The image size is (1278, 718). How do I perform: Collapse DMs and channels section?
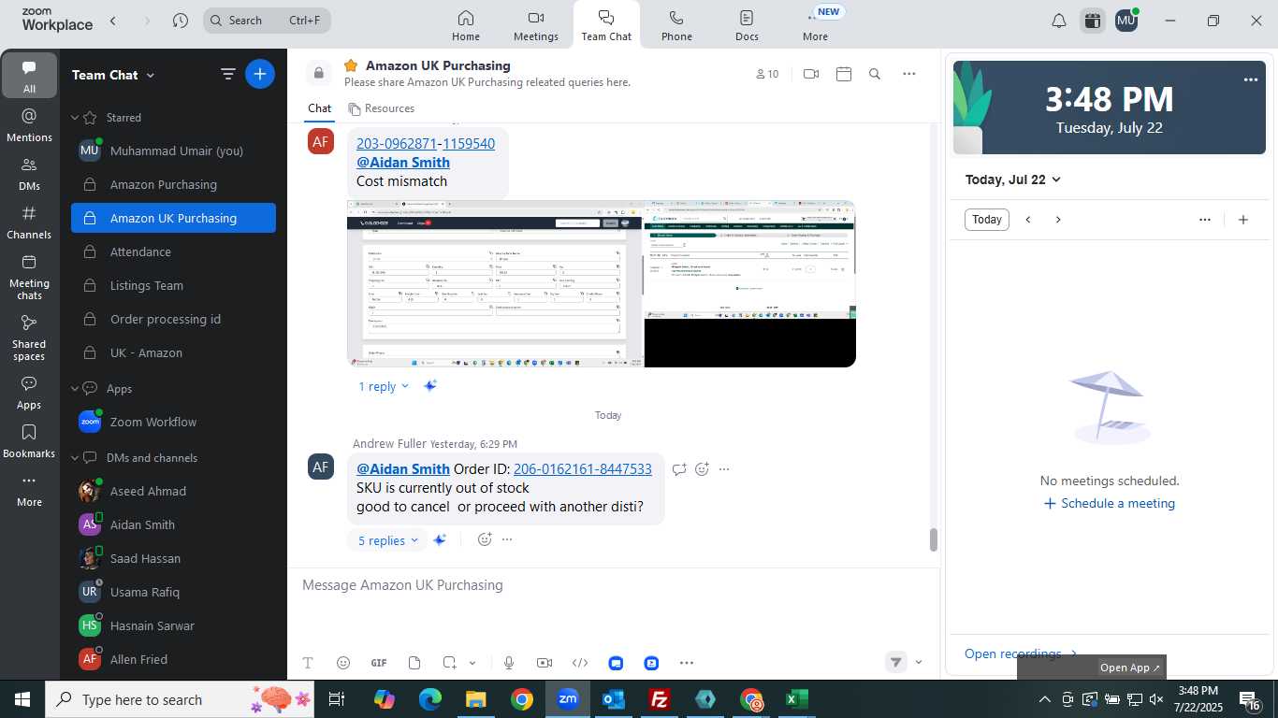pos(75,458)
